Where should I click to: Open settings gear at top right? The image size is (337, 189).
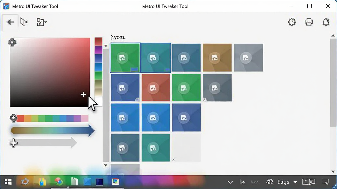(292, 22)
